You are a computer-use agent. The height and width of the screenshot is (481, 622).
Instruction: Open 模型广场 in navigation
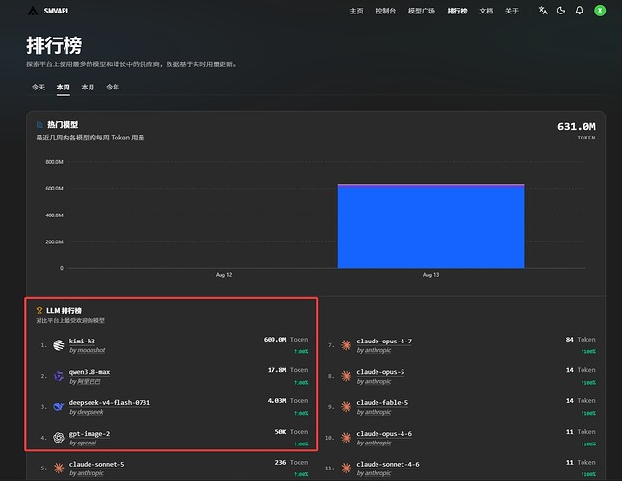[x=422, y=12]
